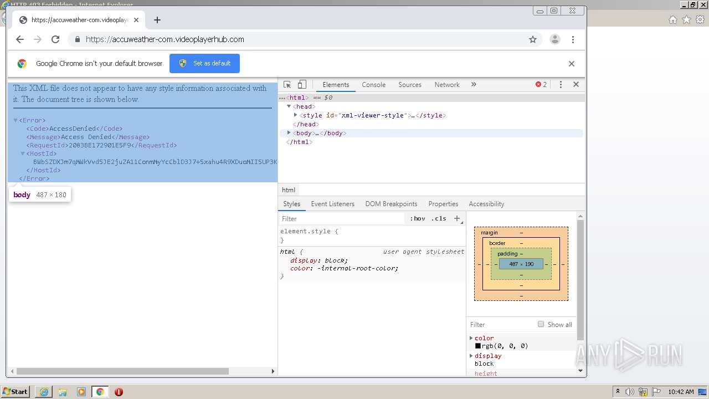This screenshot has height=399, width=709.
Task: Expand the display computed property
Action: coord(471,356)
